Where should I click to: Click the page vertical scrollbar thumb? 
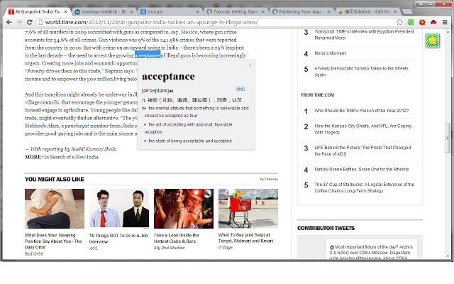point(448,138)
